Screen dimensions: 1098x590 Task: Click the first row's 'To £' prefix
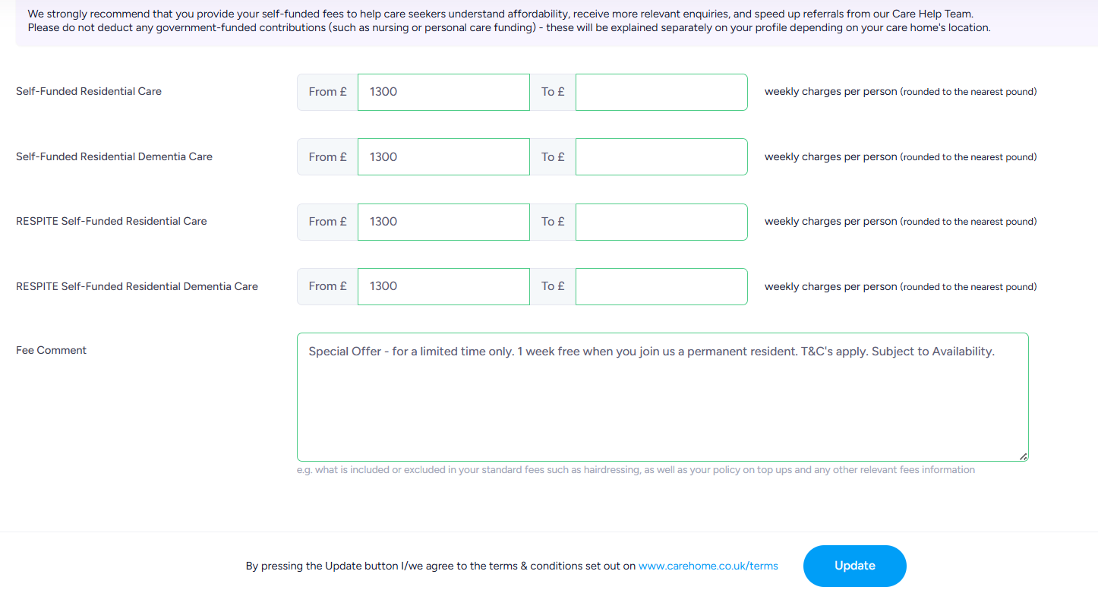(x=553, y=92)
